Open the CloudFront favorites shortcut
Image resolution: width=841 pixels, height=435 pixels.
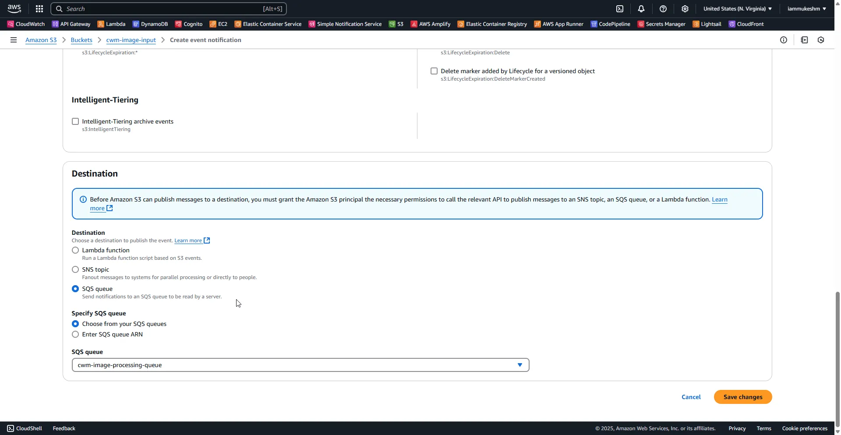coord(747,24)
